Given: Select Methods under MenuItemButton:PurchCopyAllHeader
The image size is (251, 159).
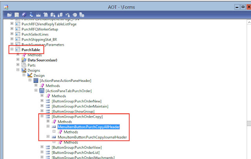Looking at the screenshot, I should pos(71,132).
